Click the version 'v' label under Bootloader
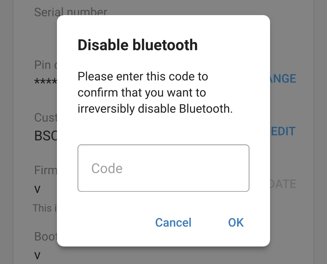 coord(37,255)
